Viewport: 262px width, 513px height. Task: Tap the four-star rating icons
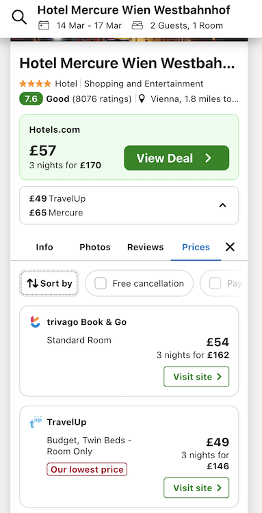tap(36, 83)
